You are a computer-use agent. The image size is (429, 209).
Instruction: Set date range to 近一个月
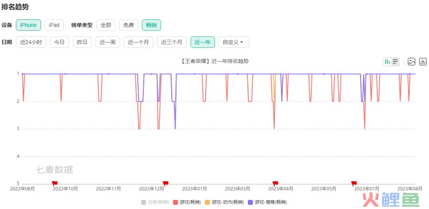point(139,42)
